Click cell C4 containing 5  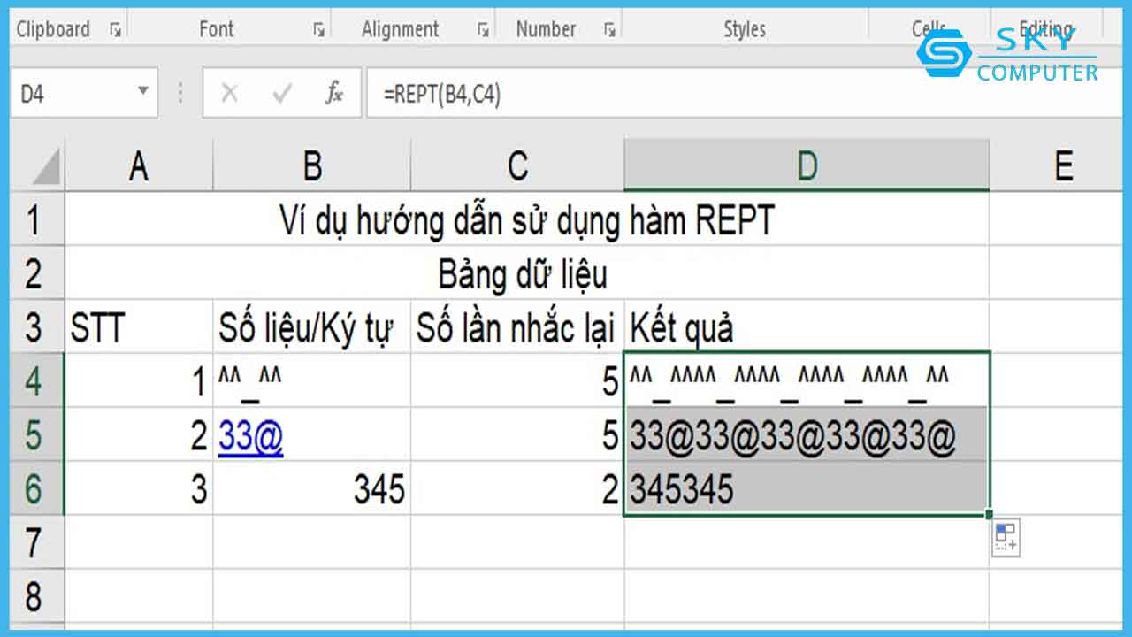[x=517, y=381]
